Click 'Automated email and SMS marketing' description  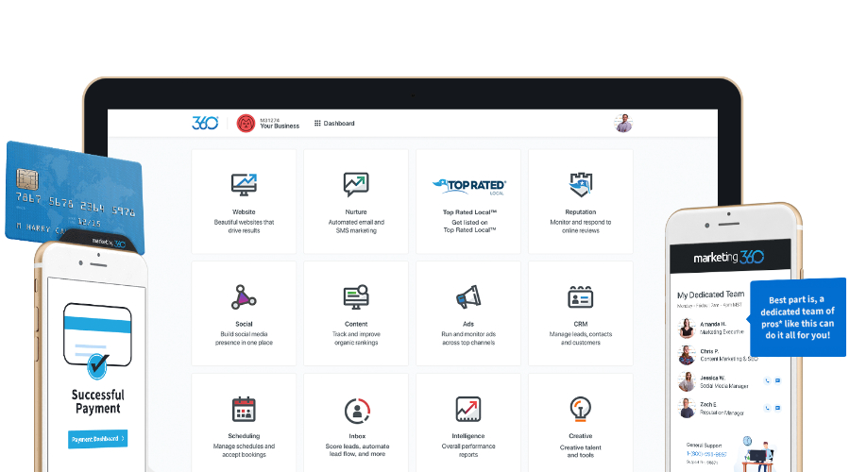tap(356, 227)
